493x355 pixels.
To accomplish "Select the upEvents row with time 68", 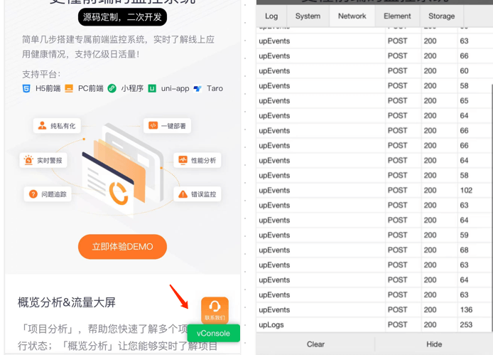I will click(374, 250).
